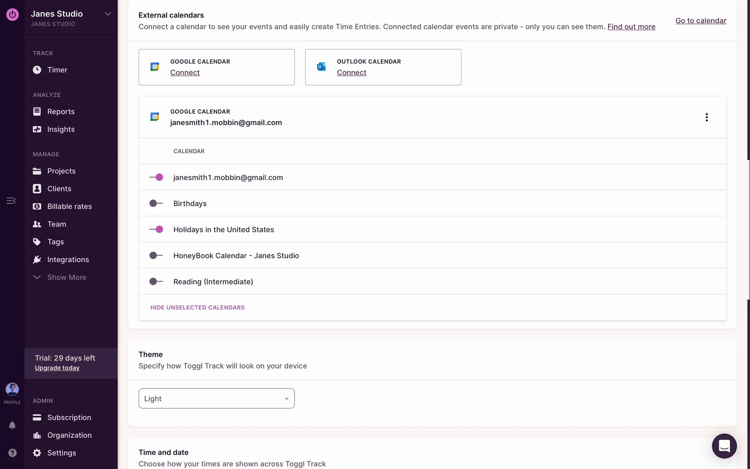Enable Reading (Intermediate) calendar toggle
This screenshot has height=469, width=750.
pos(156,281)
